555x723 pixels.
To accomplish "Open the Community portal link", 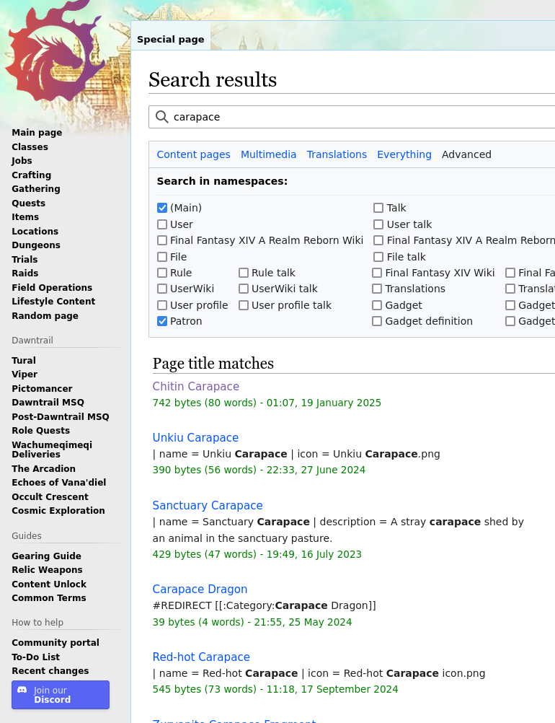I will [55, 643].
